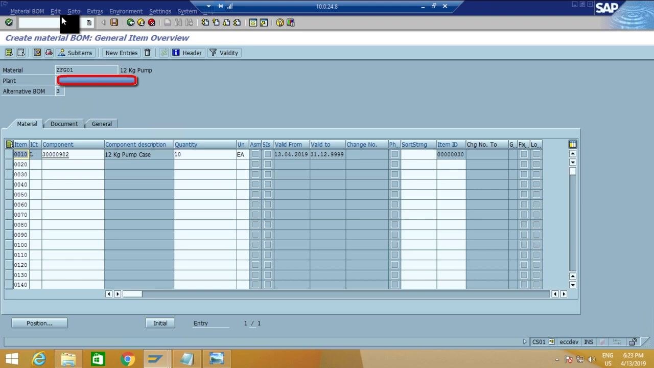
Task: Click the First Page navigation icon
Action: 205,22
